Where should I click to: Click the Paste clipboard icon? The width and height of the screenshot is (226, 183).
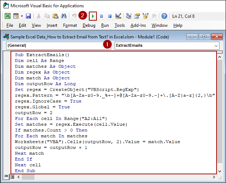point(56,16)
